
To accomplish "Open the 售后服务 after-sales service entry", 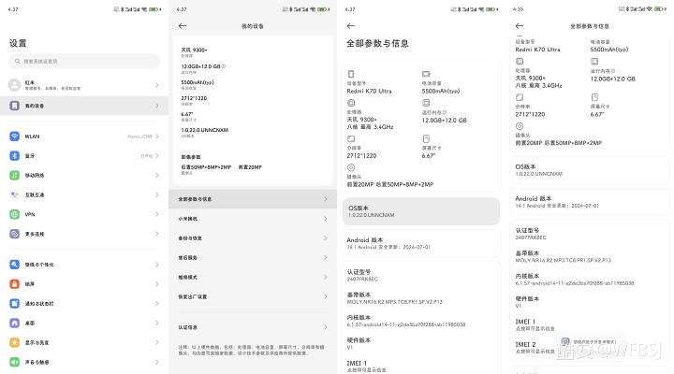I will 253,258.
